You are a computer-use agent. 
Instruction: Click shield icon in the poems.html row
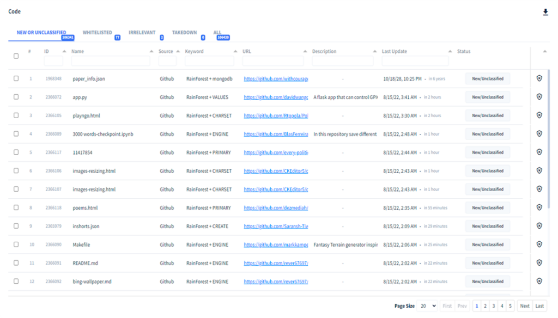[x=539, y=207]
